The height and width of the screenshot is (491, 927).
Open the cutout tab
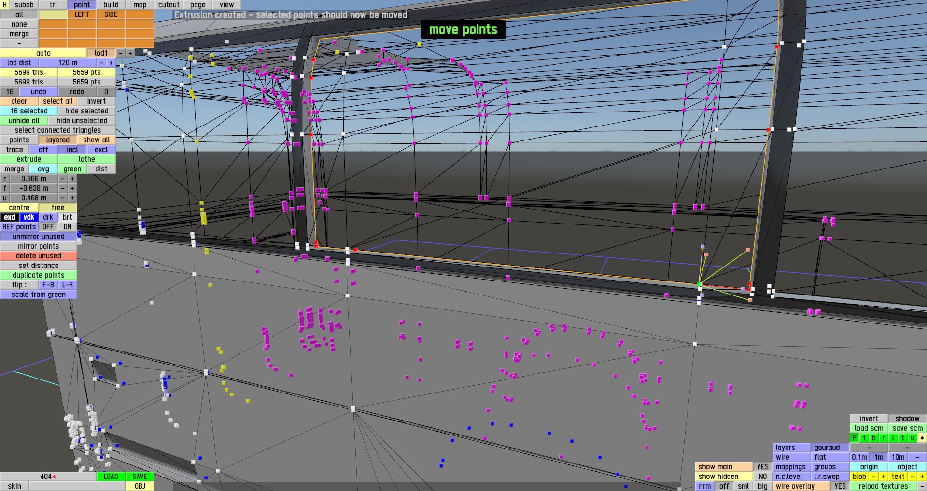169,5
